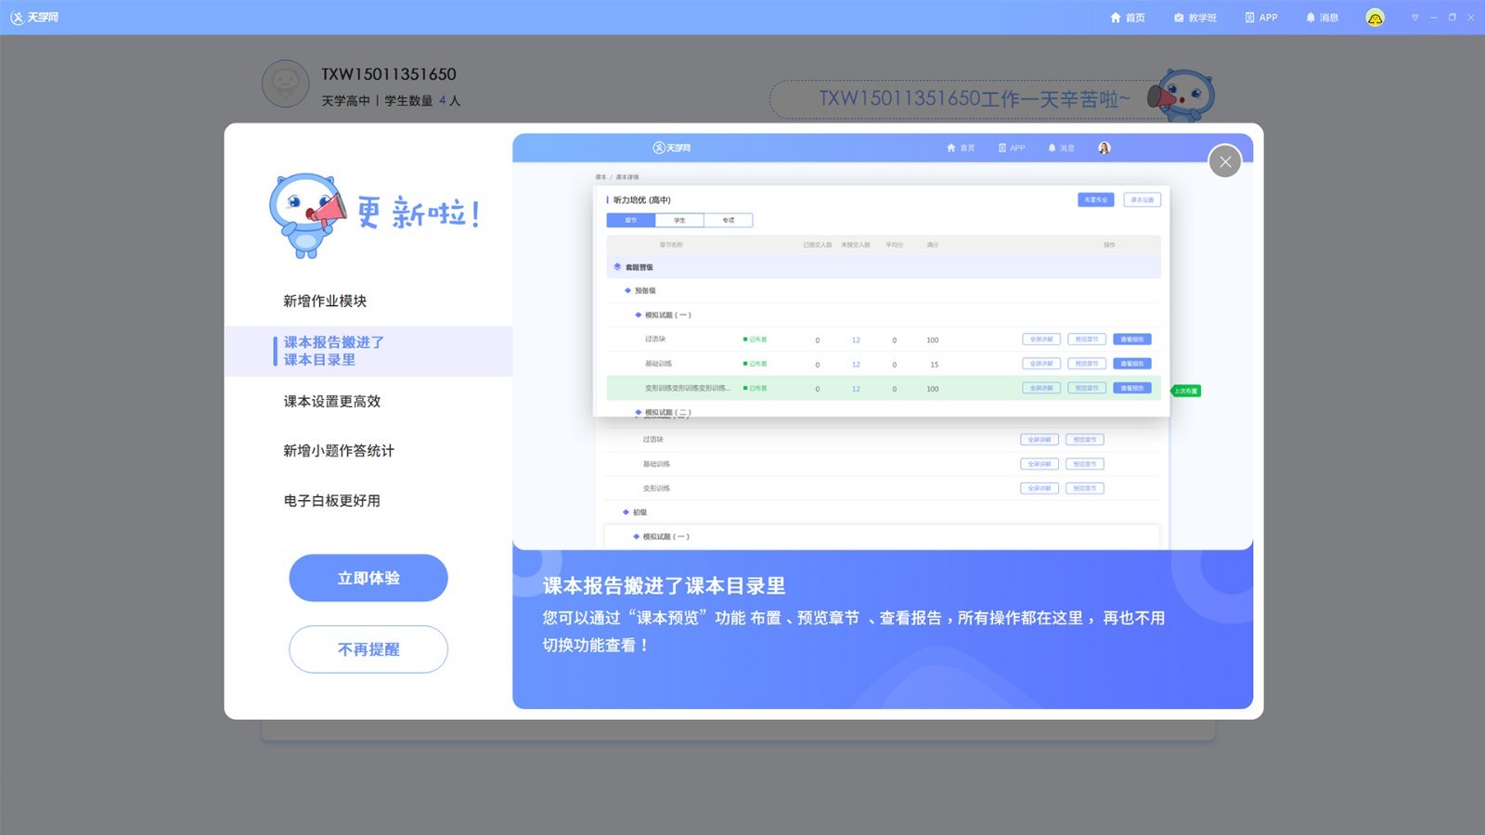Go to 首页 via home icon
1485x835 pixels.
coord(1127,18)
